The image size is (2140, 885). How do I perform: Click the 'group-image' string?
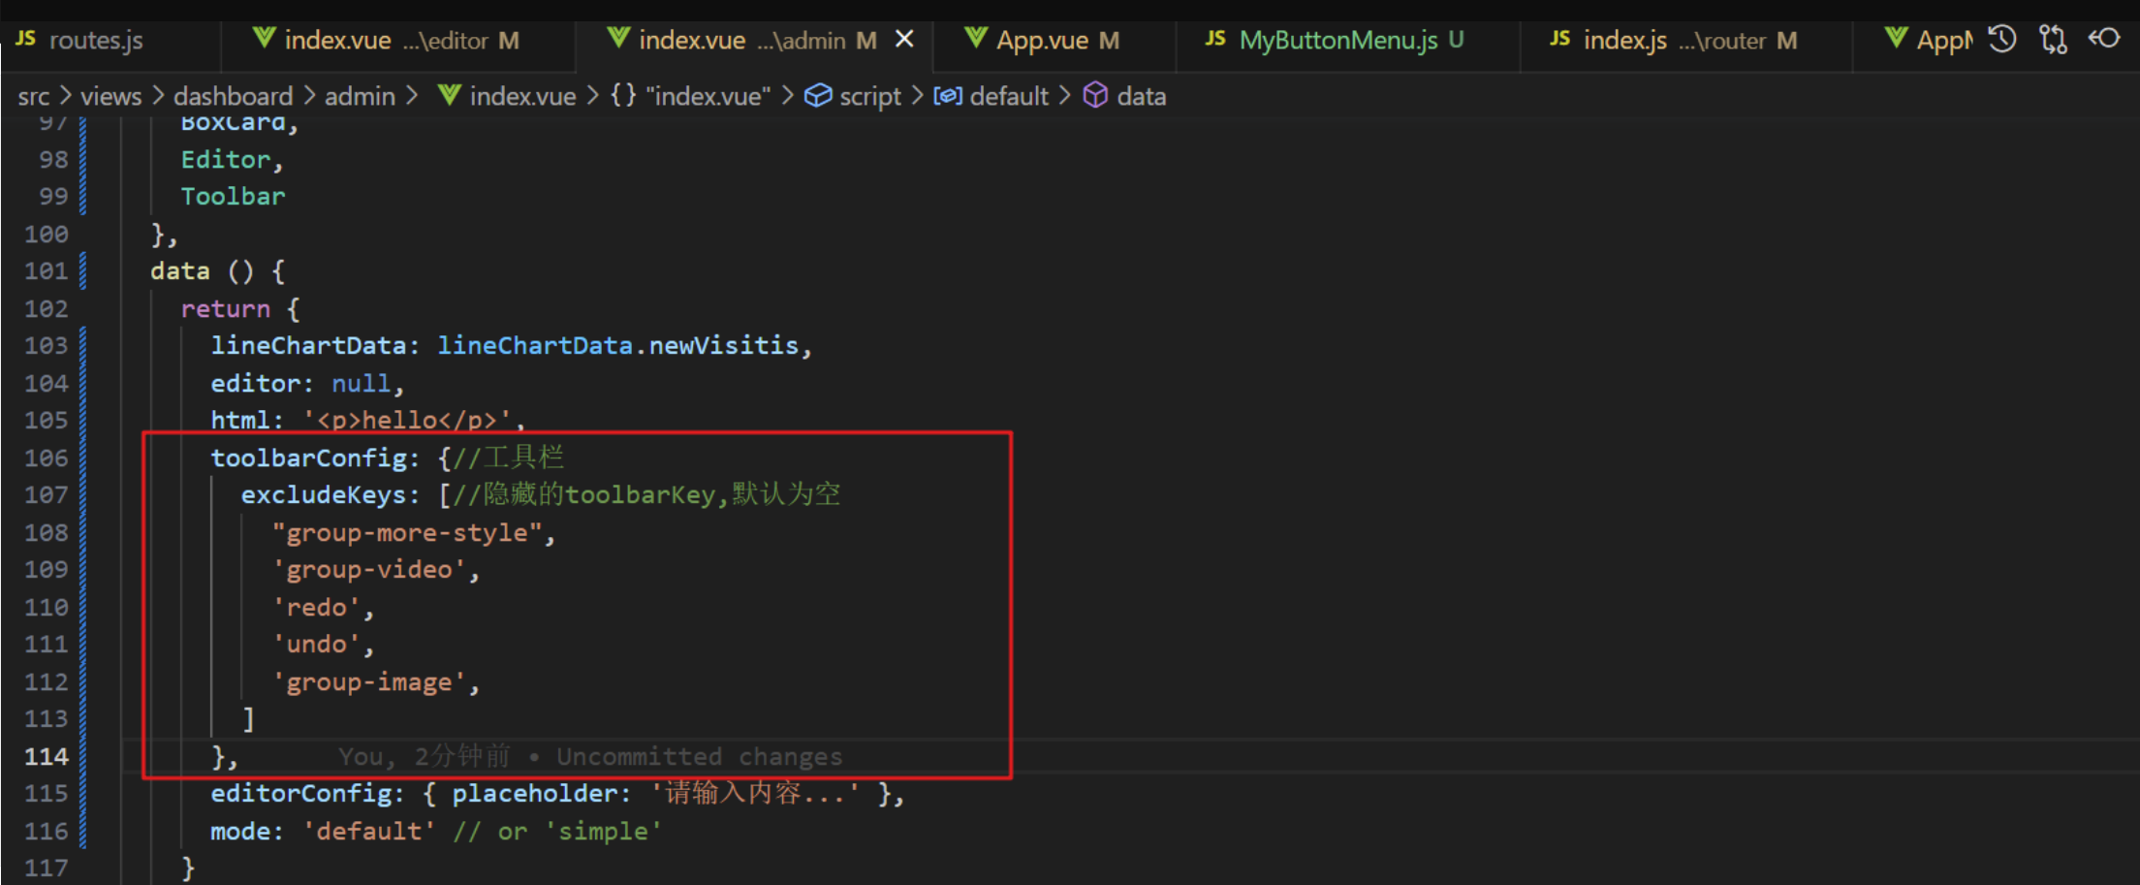tap(369, 682)
